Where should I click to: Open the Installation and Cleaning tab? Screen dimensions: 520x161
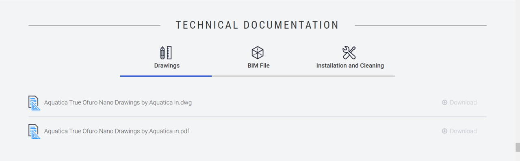[x=350, y=66]
